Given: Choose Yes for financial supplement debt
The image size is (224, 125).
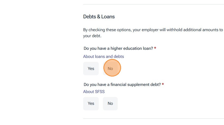Looking at the screenshot, I should tap(91, 104).
